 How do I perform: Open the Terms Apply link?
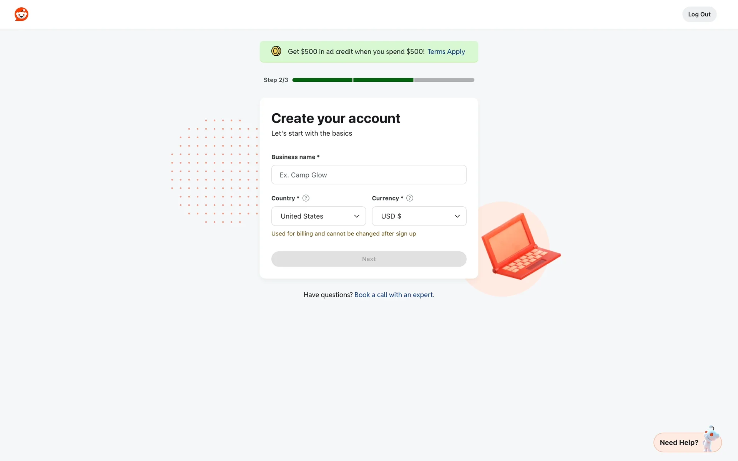pos(446,51)
